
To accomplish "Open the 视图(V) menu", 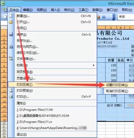I will (x=42, y=10).
